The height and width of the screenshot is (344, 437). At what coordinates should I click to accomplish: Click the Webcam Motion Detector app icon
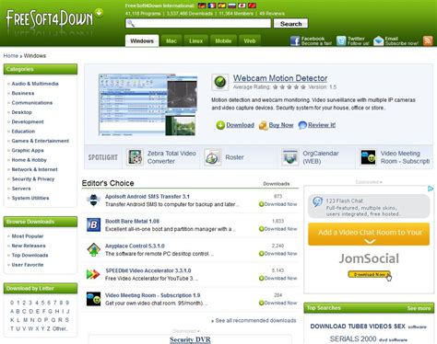tap(220, 82)
